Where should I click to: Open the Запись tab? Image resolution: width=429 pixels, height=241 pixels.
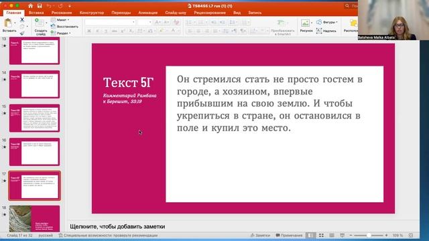(255, 13)
